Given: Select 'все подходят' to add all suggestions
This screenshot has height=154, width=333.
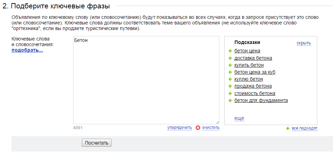Looking at the screenshot, I should [x=305, y=128].
